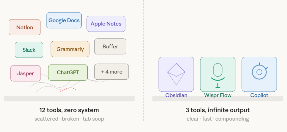Open the ChatGPT chip

pyautogui.click(x=68, y=72)
